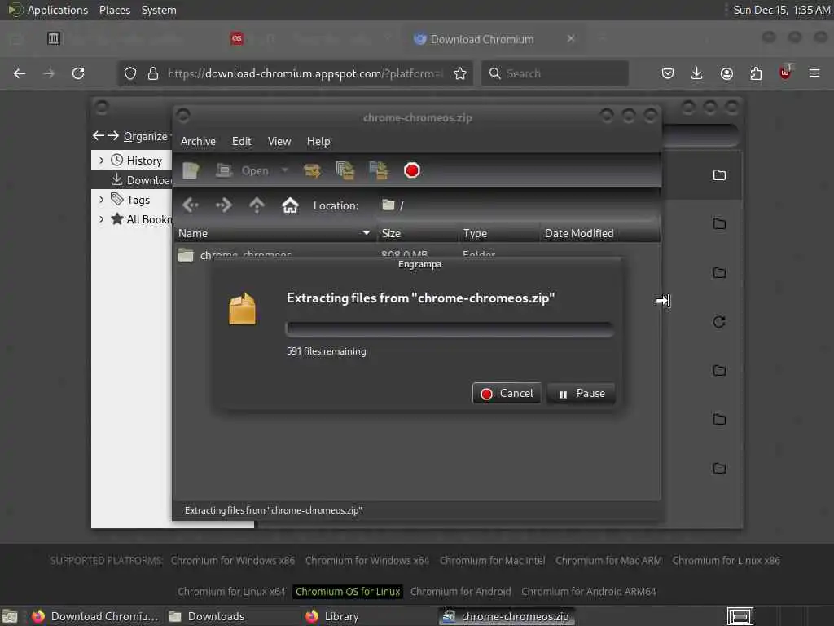The height and width of the screenshot is (626, 834).
Task: Expand History in Library sidebar
Action: (x=102, y=161)
